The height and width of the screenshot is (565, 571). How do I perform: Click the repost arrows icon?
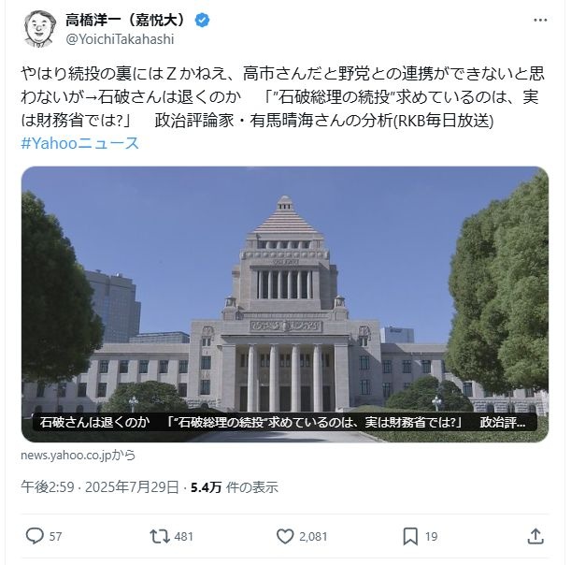[160, 536]
